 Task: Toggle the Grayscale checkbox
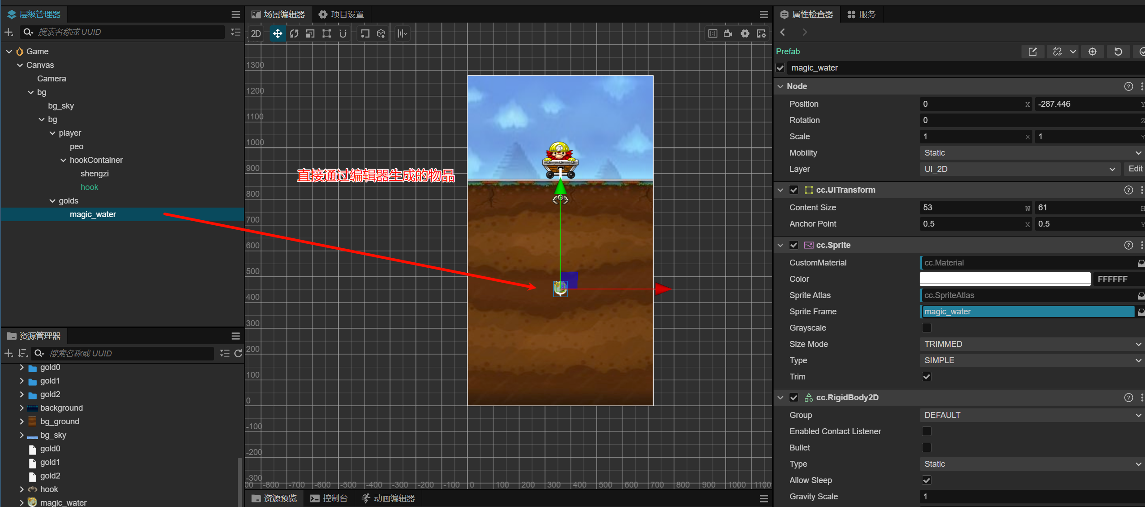click(x=926, y=328)
